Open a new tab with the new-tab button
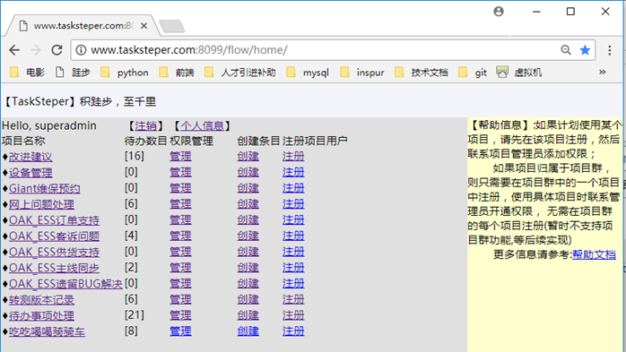Image resolution: width=626 pixels, height=352 pixels. click(x=171, y=26)
